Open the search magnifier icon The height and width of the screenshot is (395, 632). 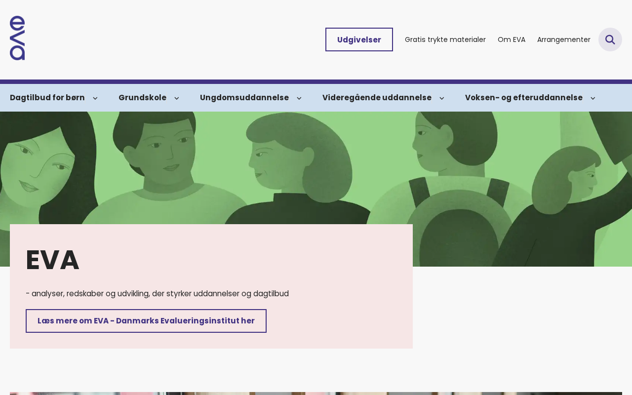click(610, 39)
